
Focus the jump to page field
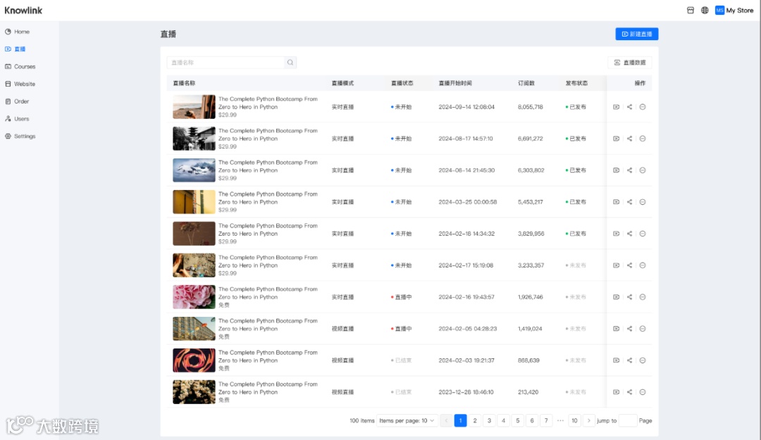pos(628,420)
